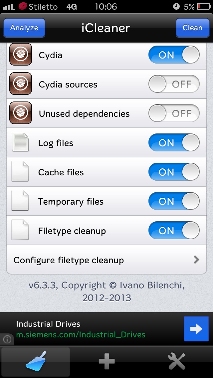
Task: Open the Industrial Drives ad arrow
Action: point(196,329)
